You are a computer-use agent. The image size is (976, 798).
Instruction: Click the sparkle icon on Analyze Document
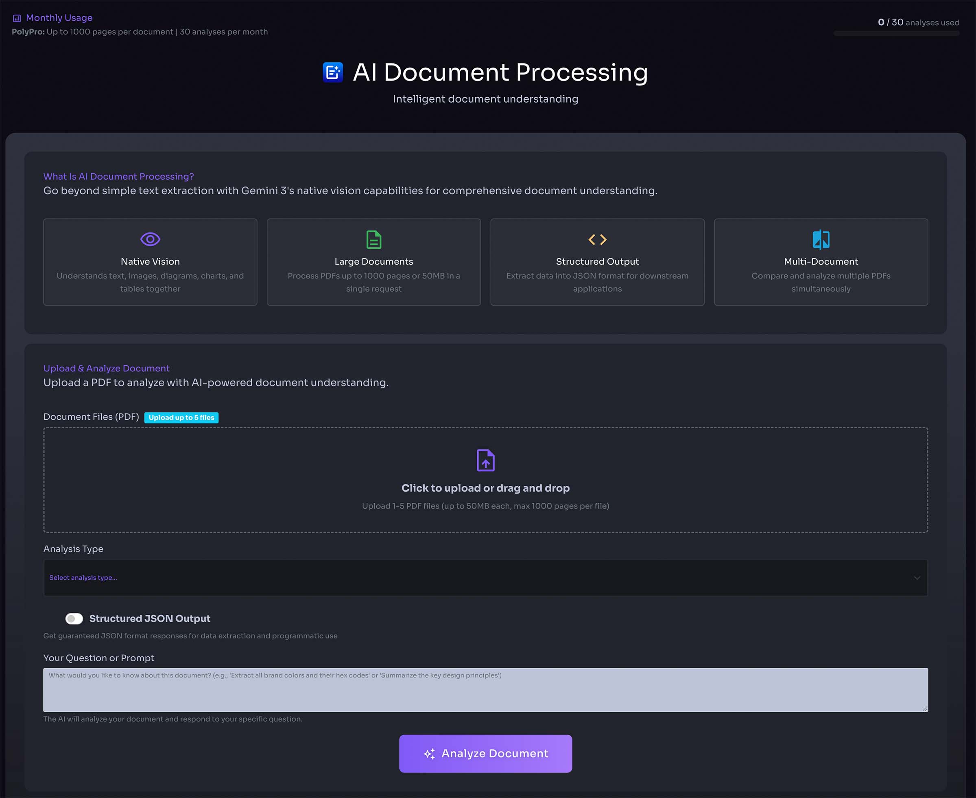(430, 753)
